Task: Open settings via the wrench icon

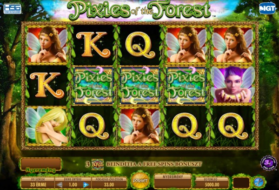Action: point(258,183)
